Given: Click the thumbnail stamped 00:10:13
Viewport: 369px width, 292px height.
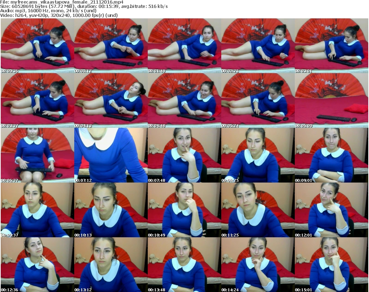Looking at the screenshot, I should click(111, 210).
